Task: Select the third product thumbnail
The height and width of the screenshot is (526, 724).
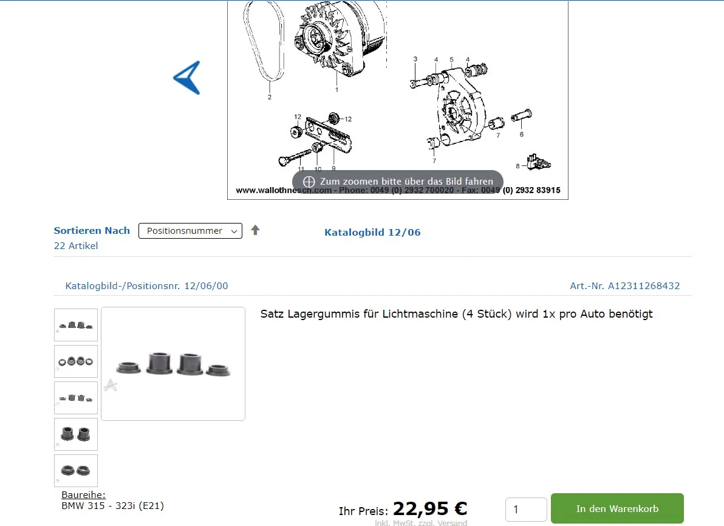Action: pyautogui.click(x=76, y=398)
